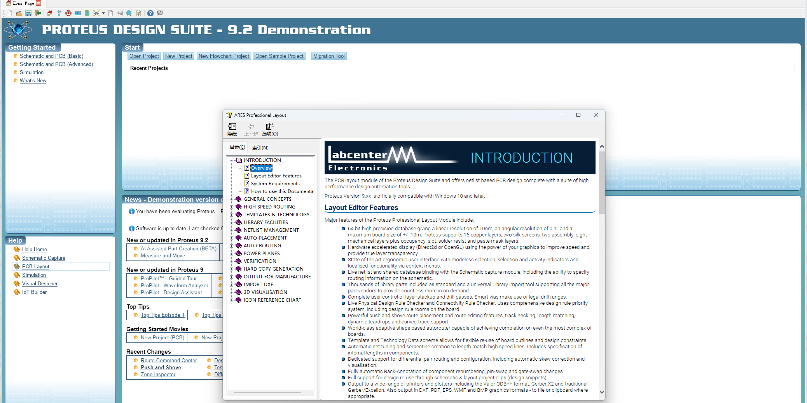
Task: Click the Home Page house toolbar icon
Action: coord(50,13)
